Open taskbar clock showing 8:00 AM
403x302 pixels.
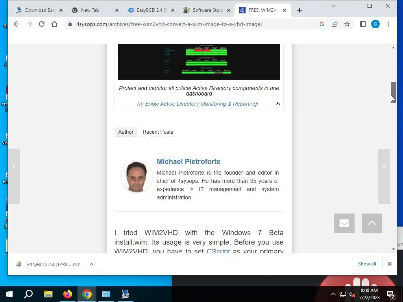click(x=369, y=294)
